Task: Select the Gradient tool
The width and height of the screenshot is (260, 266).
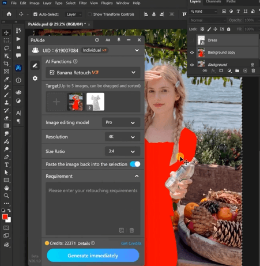Action: (x=6, y=126)
